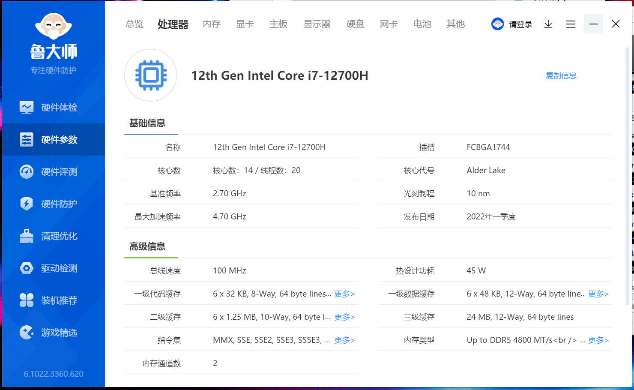
Task: Click the 驱动检测 sidebar label
Action: click(59, 268)
